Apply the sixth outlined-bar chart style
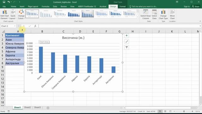 102,14
